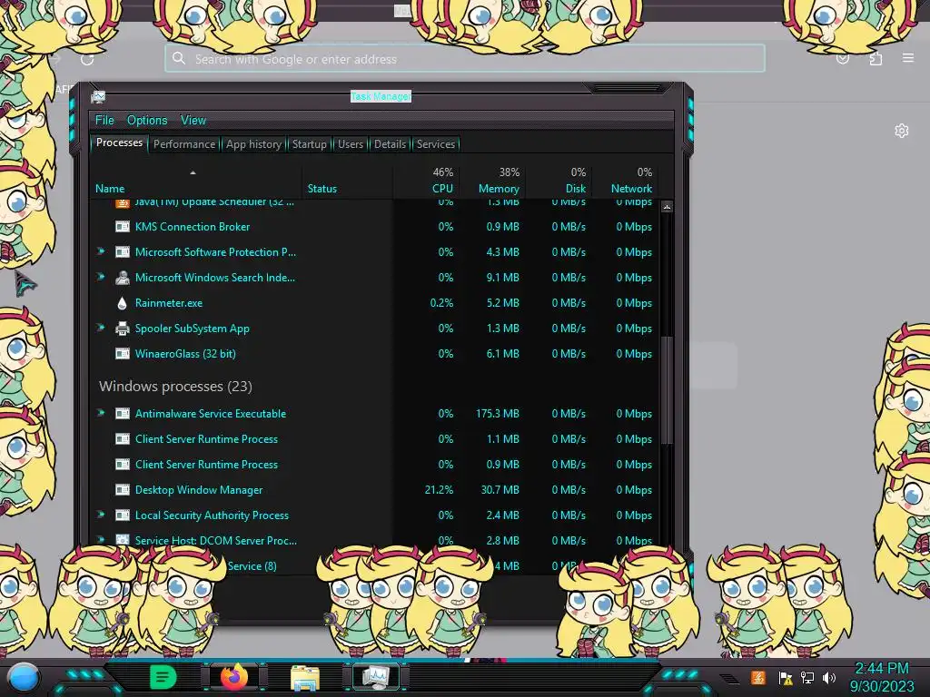Select the first Client Server Runtime Process row
This screenshot has width=930, height=697.
[375, 439]
